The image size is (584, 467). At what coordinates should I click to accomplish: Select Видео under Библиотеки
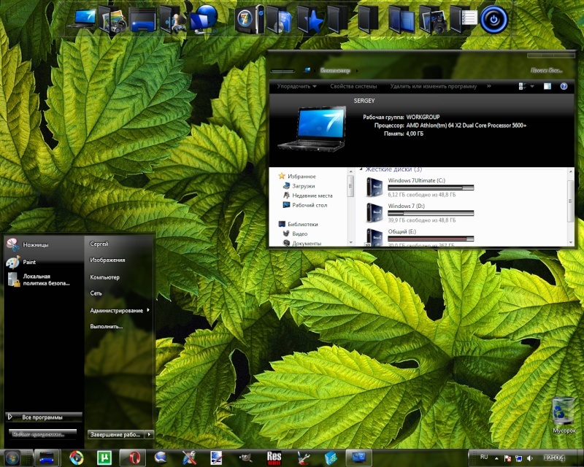(x=296, y=234)
